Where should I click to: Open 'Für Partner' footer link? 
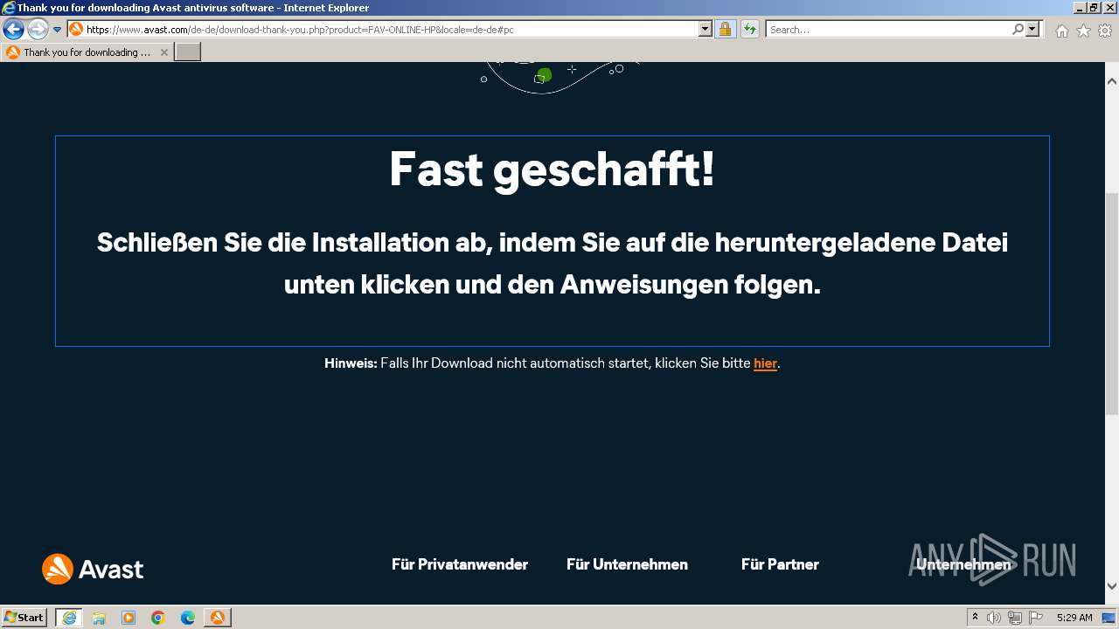[780, 564]
